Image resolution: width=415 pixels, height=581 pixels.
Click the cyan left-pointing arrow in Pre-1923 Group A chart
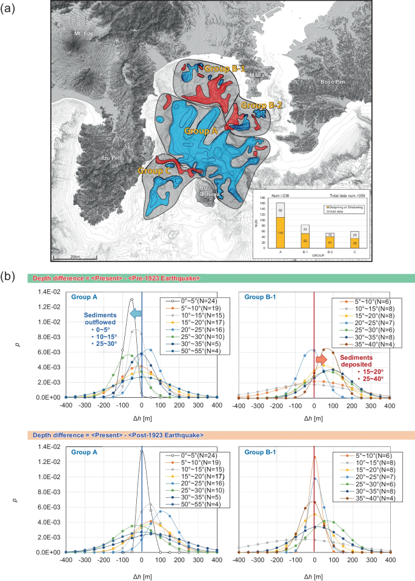tap(136, 314)
